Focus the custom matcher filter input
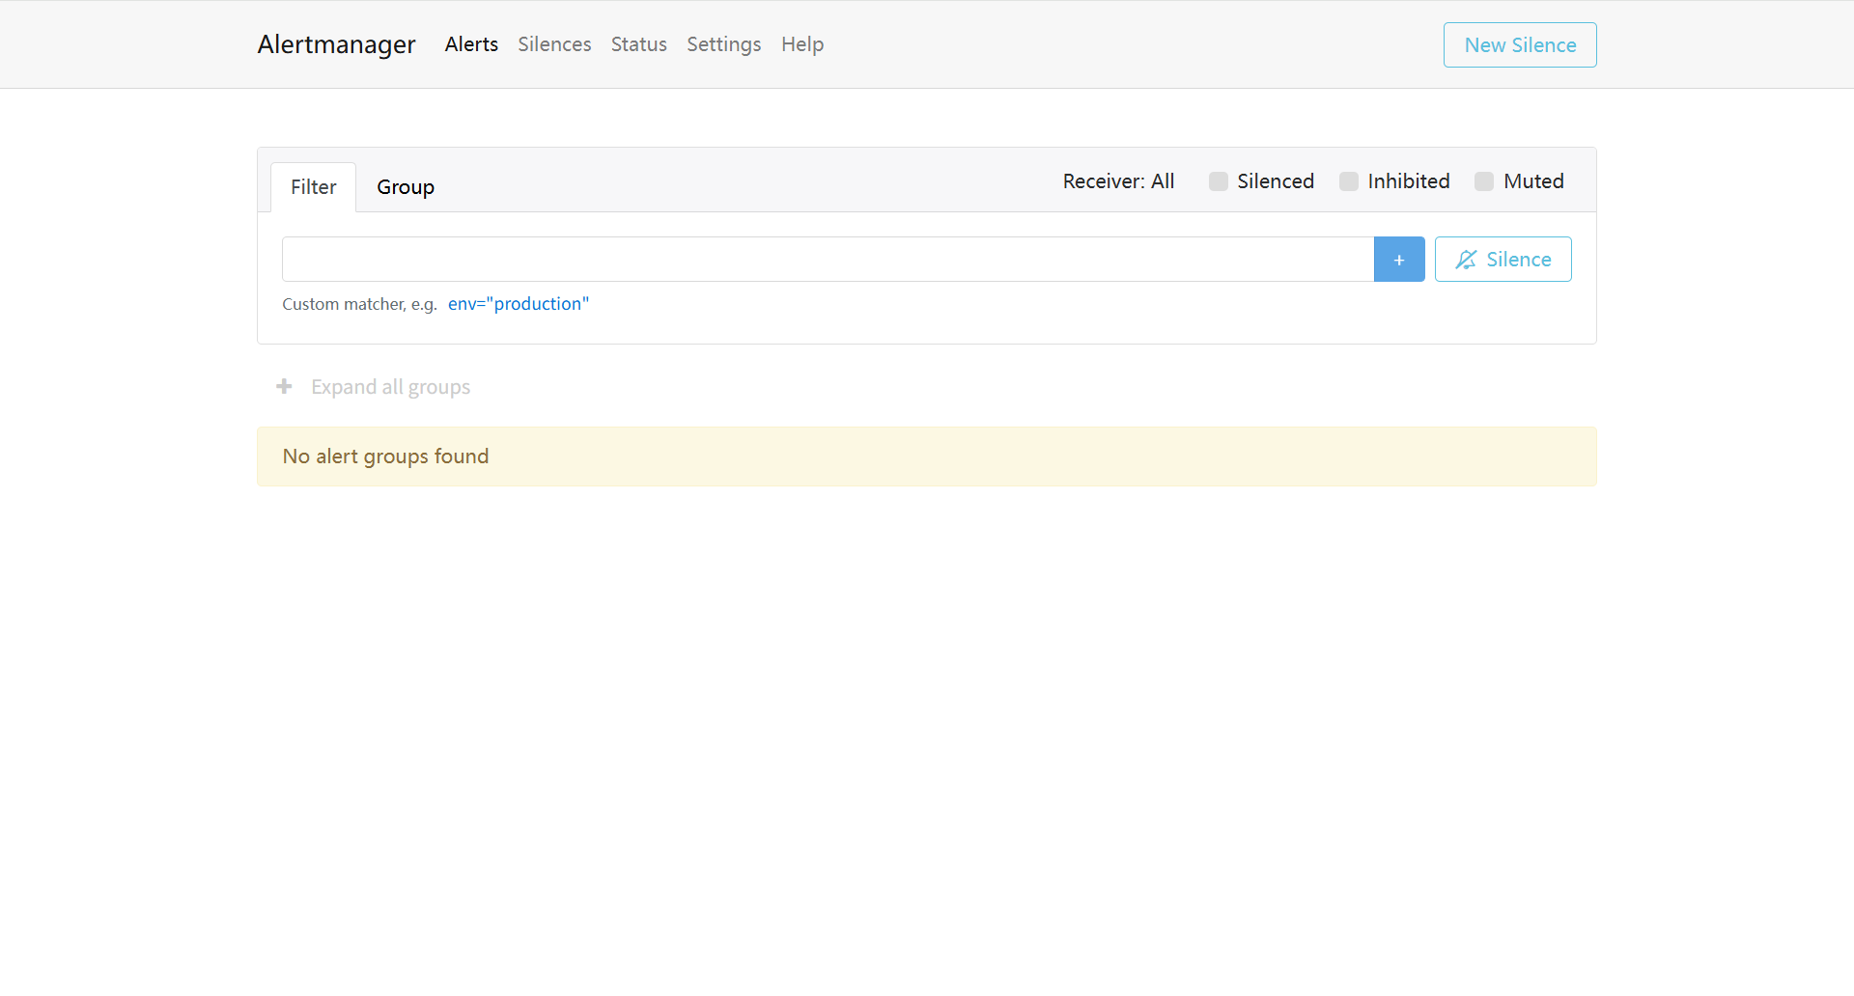The width and height of the screenshot is (1854, 996). [828, 260]
